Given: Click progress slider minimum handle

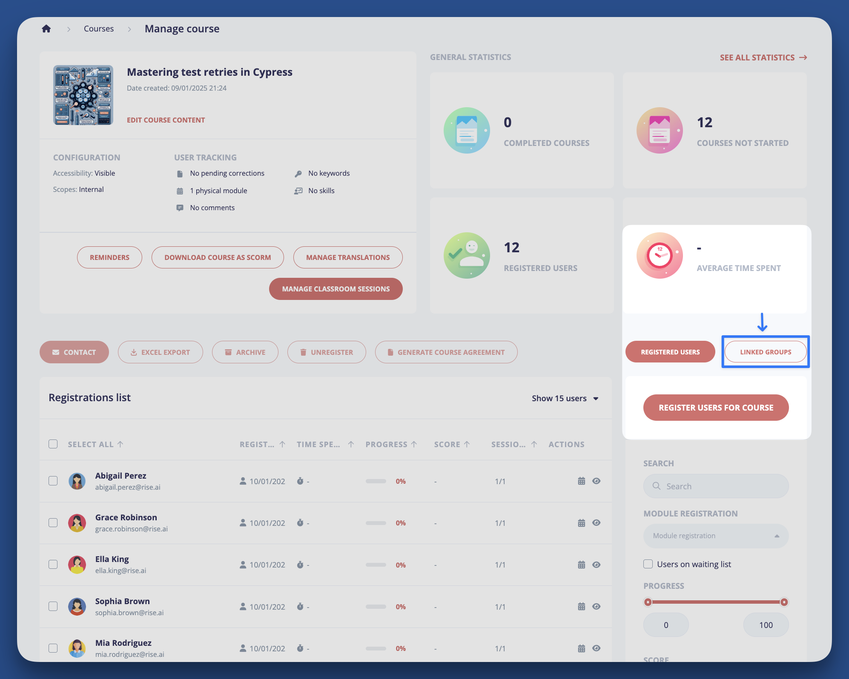Looking at the screenshot, I should (648, 602).
